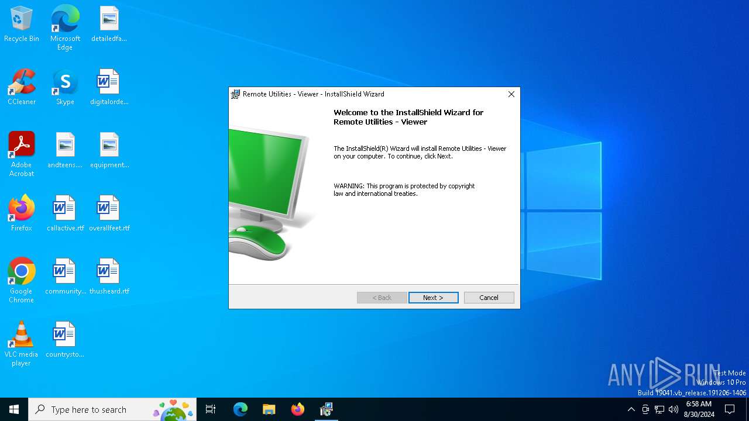Open the Action Center notifications icon
This screenshot has height=421, width=749.
[730, 409]
